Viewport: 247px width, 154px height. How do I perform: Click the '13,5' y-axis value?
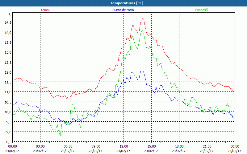[x=8, y=43]
